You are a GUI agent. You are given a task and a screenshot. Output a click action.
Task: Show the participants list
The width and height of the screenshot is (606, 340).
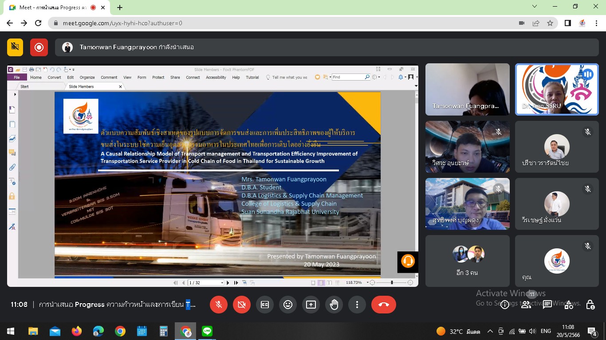[526, 305]
